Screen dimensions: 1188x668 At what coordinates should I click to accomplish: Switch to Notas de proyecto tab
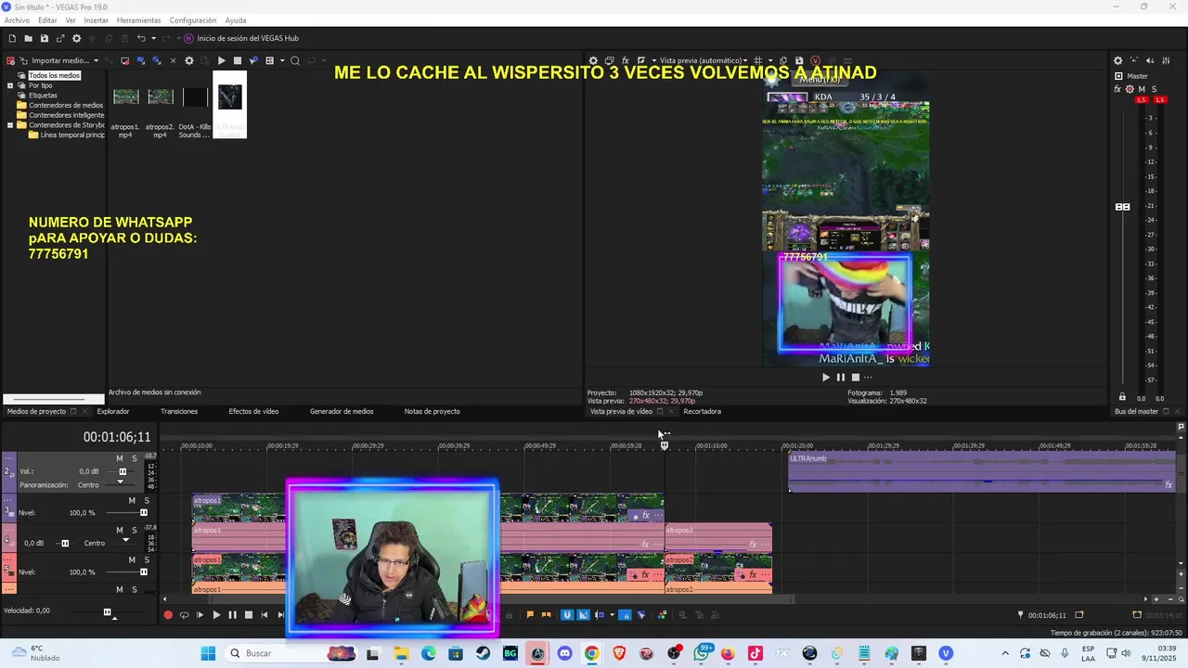432,411
